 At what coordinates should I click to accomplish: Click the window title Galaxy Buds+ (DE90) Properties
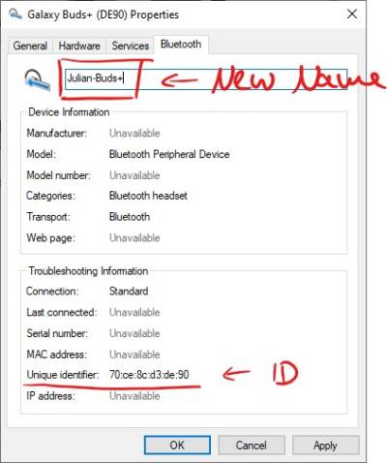click(x=103, y=15)
